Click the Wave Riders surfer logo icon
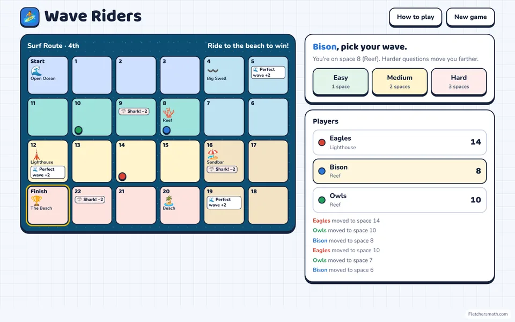Screen dimensions: 515x322 click(30, 17)
